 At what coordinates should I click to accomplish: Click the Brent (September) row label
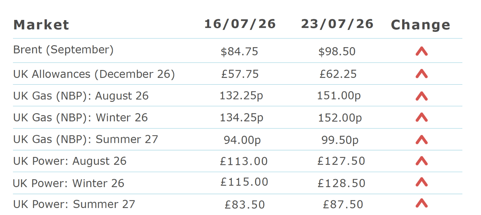click(x=63, y=50)
